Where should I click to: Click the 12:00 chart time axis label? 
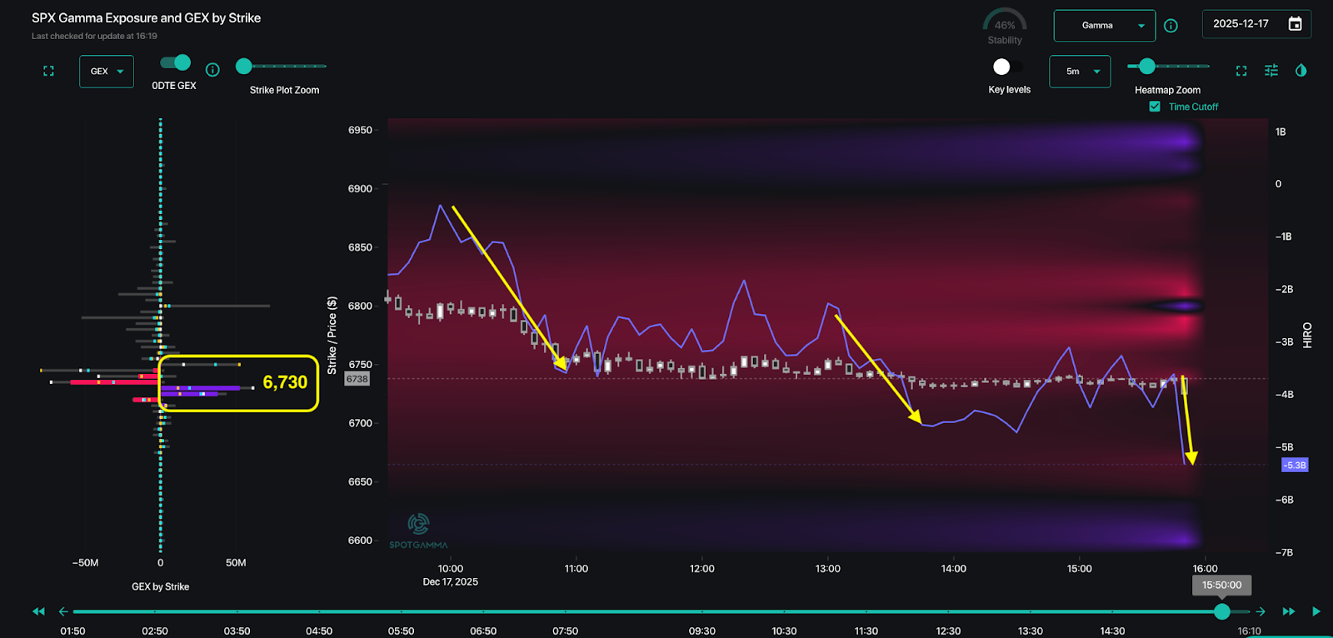pyautogui.click(x=701, y=569)
